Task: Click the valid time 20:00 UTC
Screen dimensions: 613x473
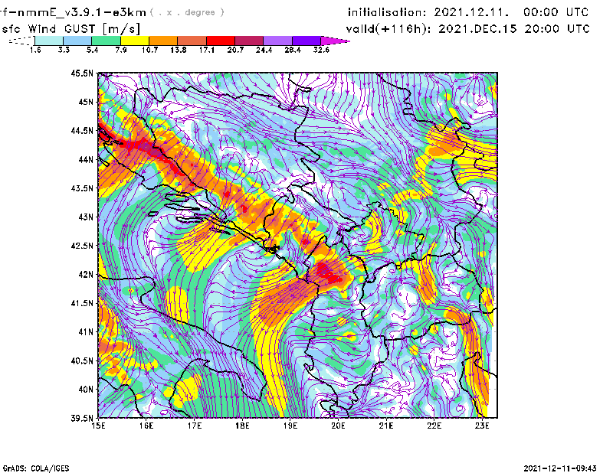Action: coord(557,29)
